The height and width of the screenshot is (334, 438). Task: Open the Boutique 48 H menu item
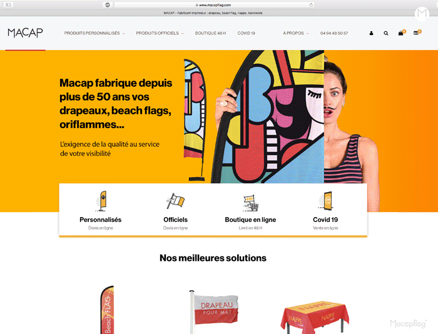pyautogui.click(x=210, y=33)
